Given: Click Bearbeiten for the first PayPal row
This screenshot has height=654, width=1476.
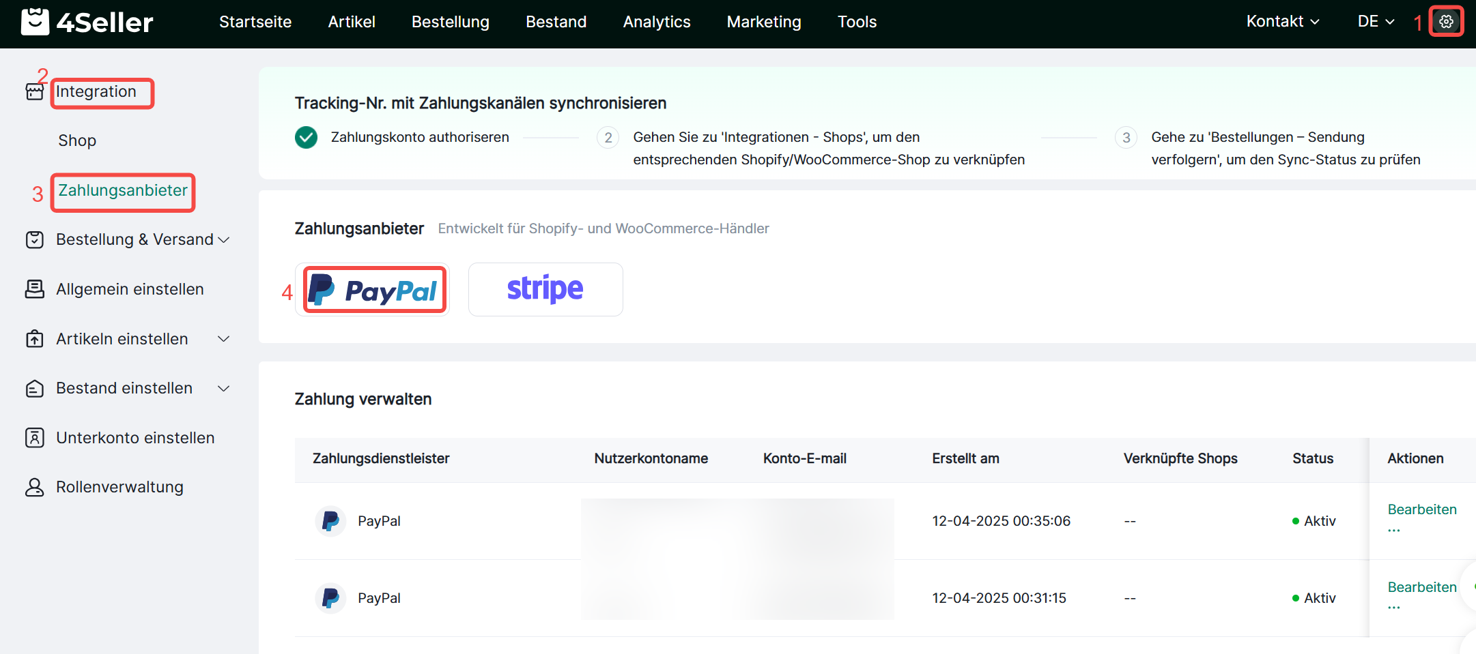Looking at the screenshot, I should point(1421,509).
